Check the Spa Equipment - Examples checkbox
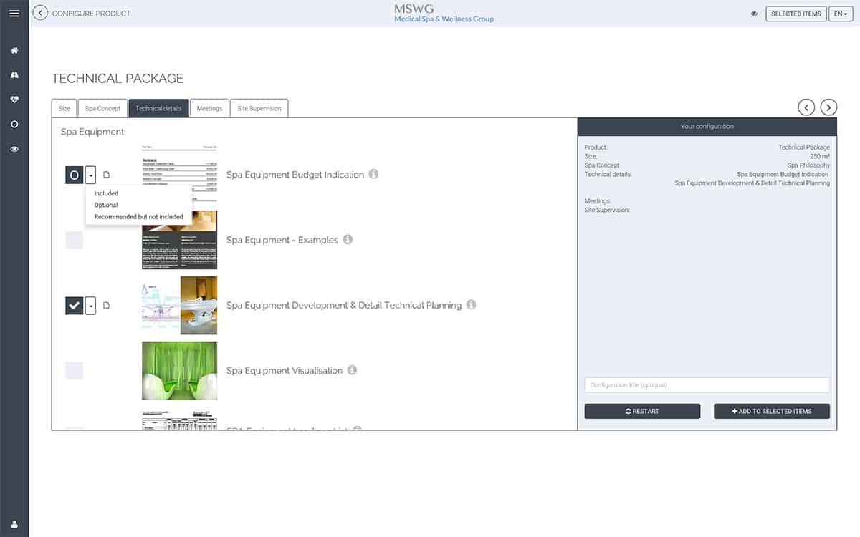Viewport: 860px width, 537px height. point(75,240)
